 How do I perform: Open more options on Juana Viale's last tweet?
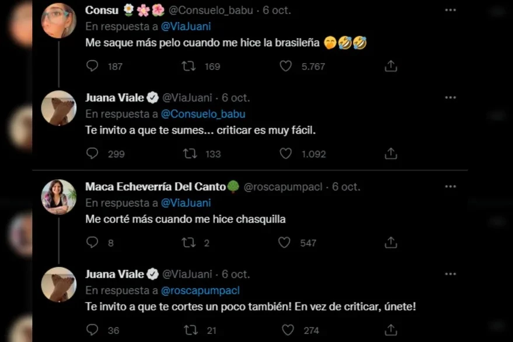click(x=450, y=274)
